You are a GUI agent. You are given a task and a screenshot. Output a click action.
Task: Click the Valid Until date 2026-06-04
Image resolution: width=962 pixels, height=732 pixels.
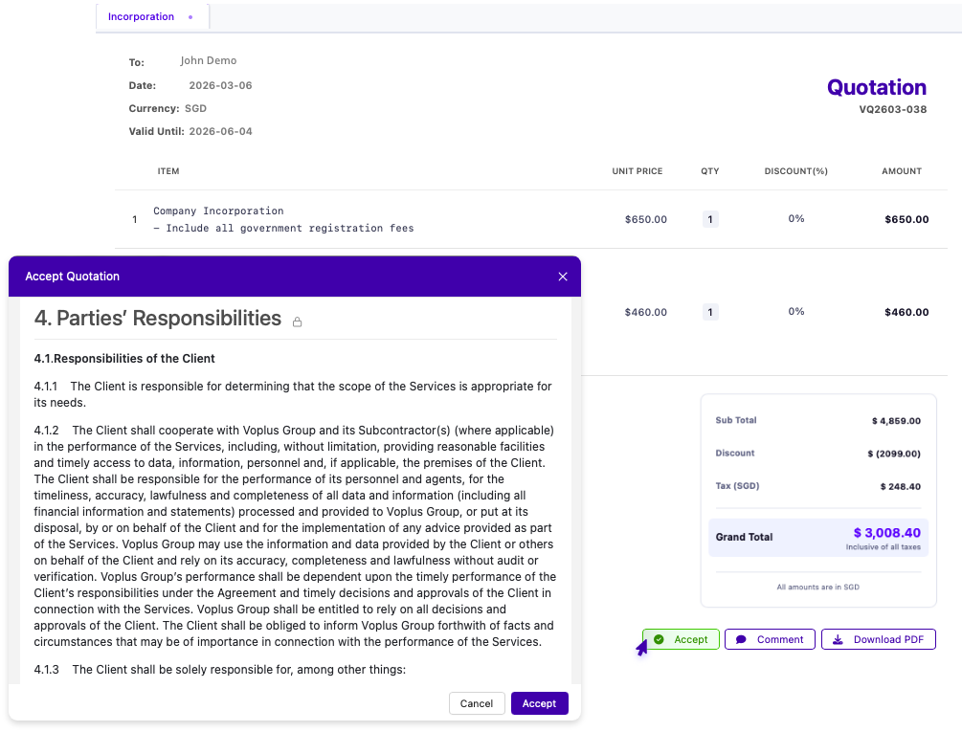tap(220, 131)
